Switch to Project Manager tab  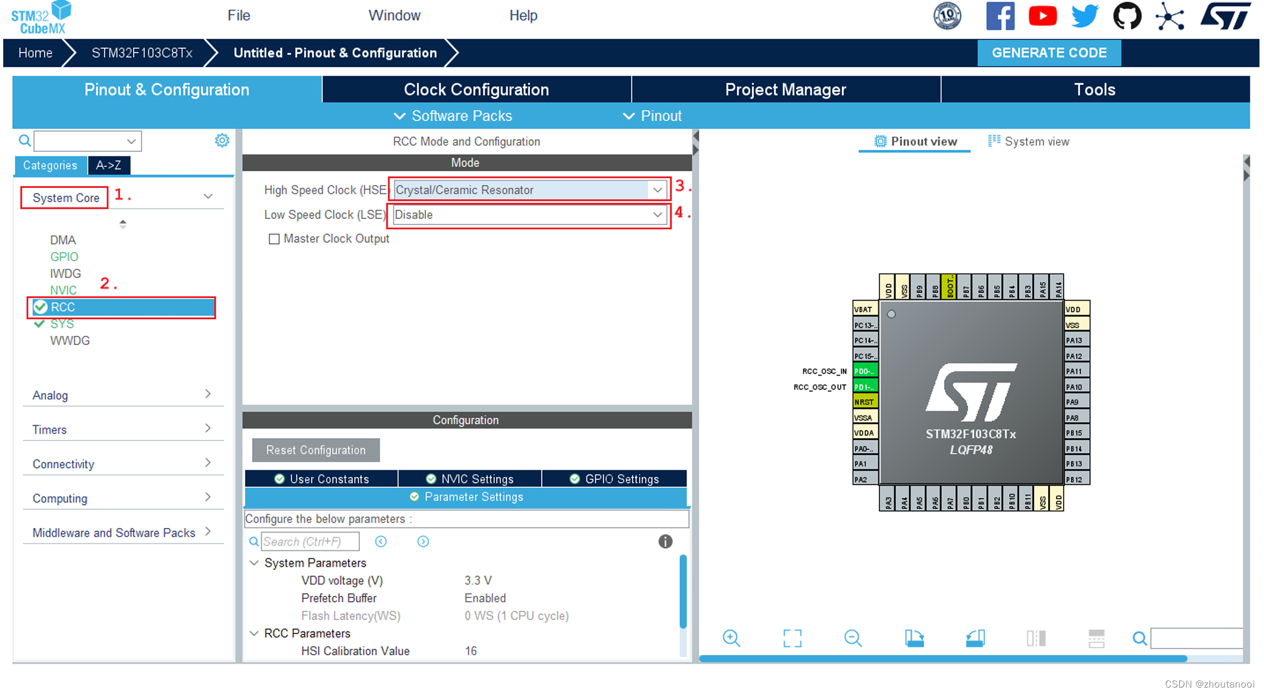[785, 89]
